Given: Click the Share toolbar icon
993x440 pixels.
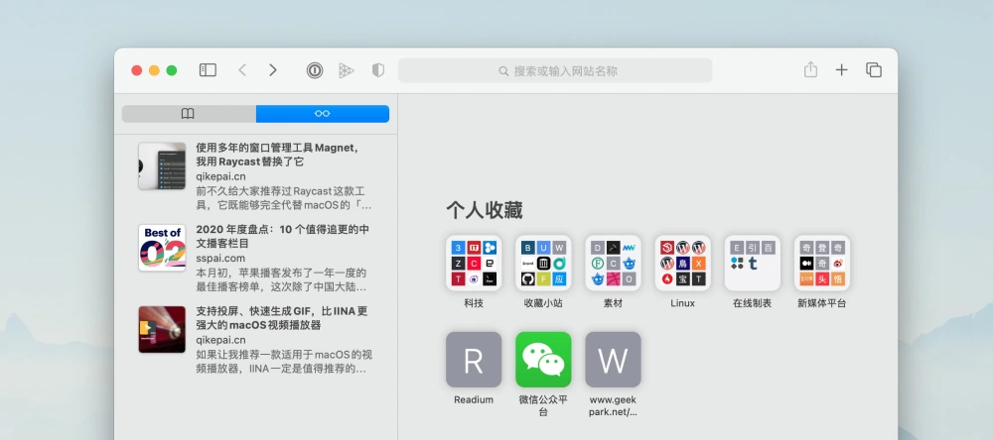Looking at the screenshot, I should pyautogui.click(x=810, y=69).
